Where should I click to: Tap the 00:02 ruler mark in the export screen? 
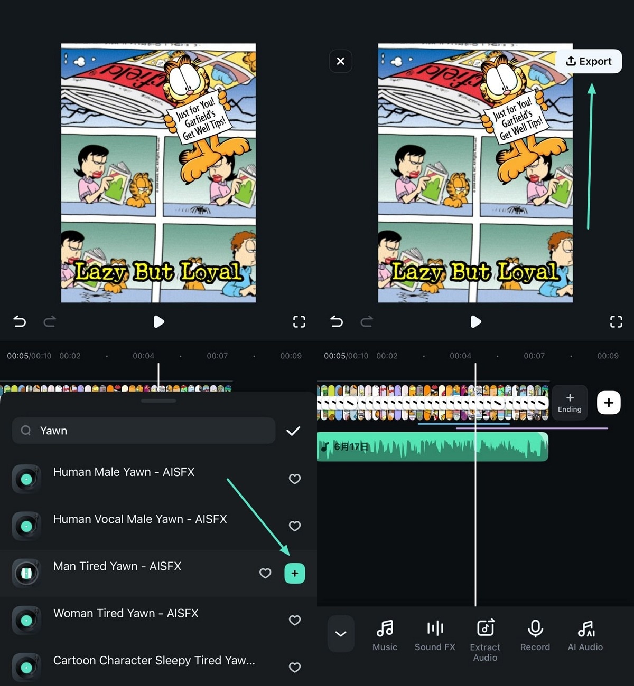387,356
